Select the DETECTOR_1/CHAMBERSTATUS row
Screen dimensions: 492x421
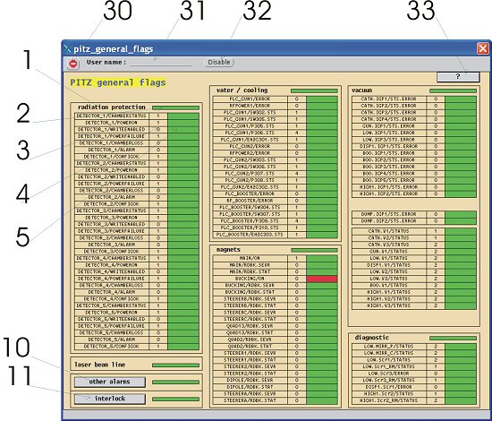(x=137, y=116)
